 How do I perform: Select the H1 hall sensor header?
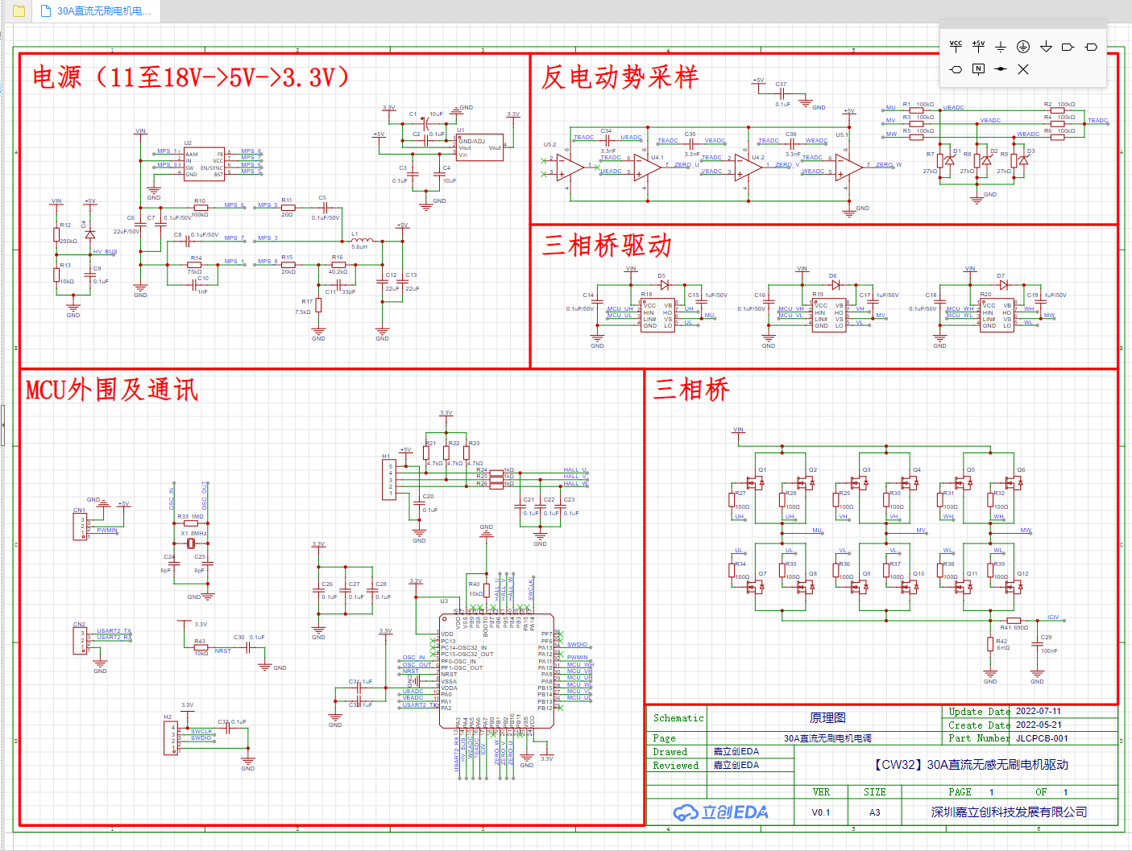pos(389,479)
